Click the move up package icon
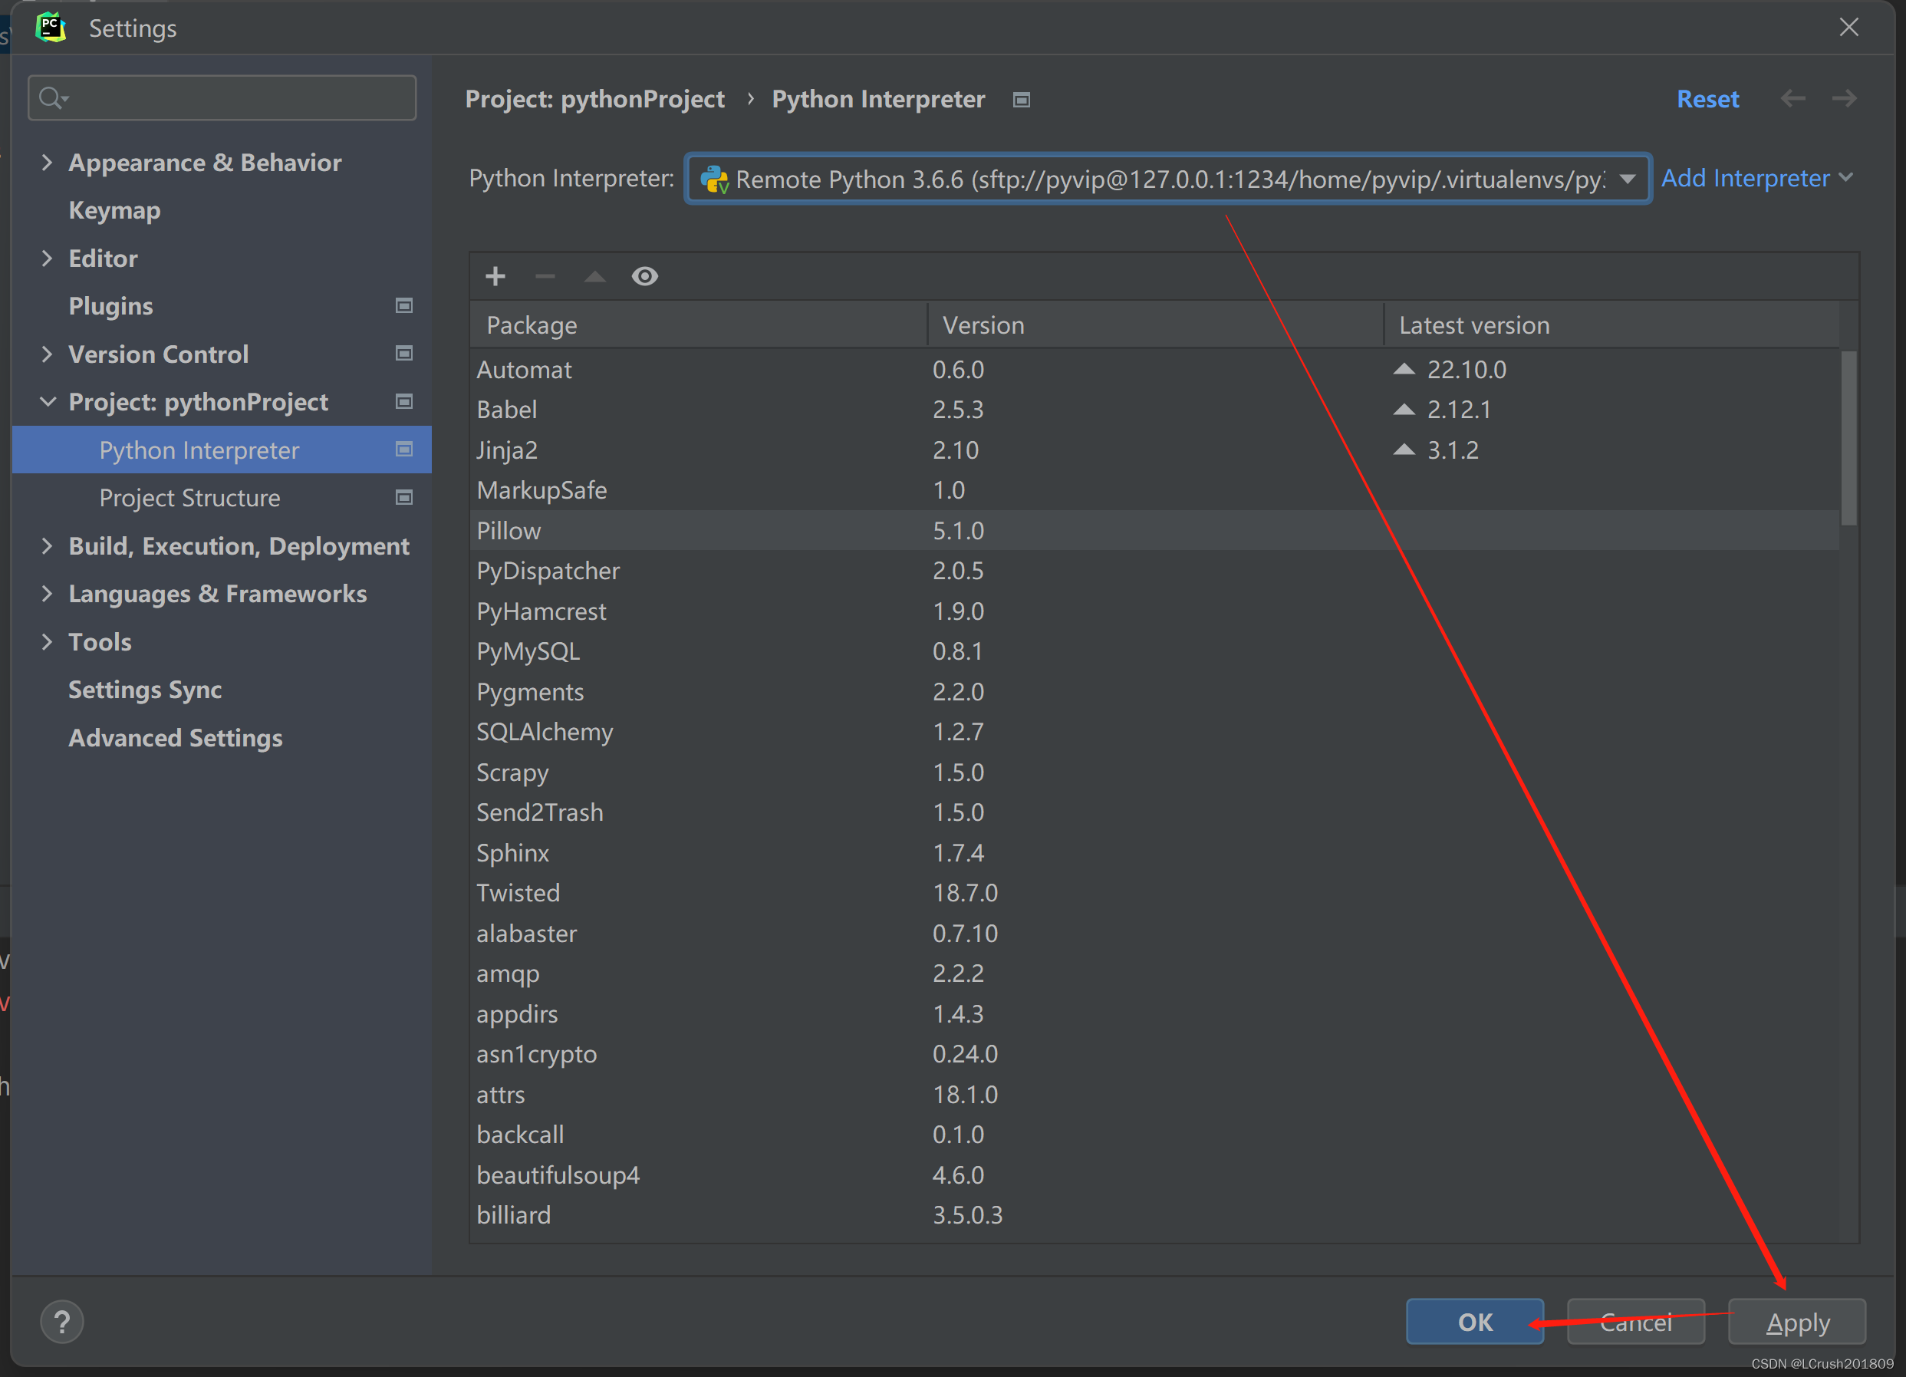This screenshot has width=1906, height=1377. click(595, 275)
